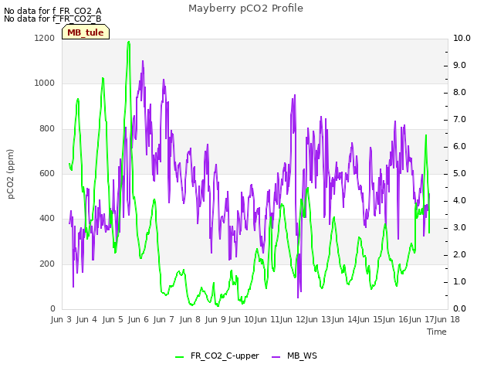This screenshot has width=494, height=371.
Task: Click the 2.0 right y-axis tick label
Action: (x=460, y=255)
